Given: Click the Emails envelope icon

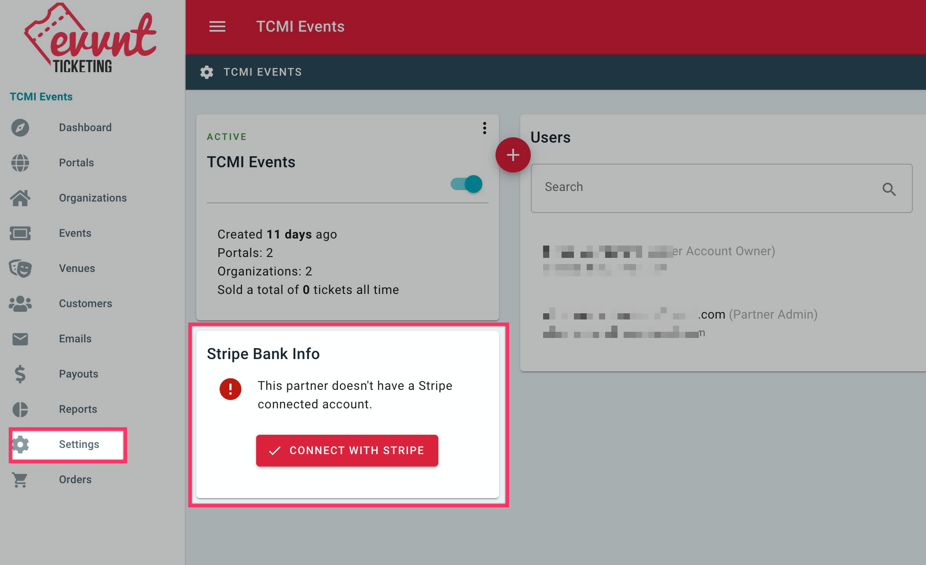Looking at the screenshot, I should (20, 339).
